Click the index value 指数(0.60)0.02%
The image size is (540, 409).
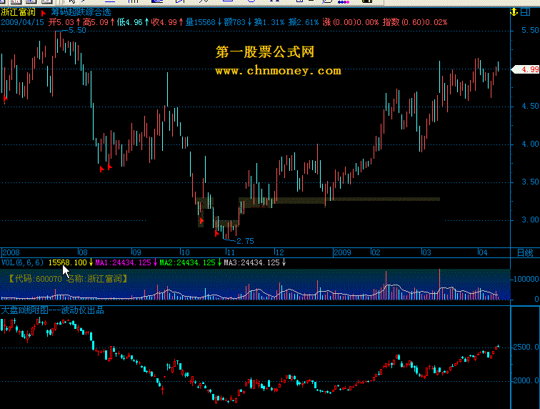[415, 22]
